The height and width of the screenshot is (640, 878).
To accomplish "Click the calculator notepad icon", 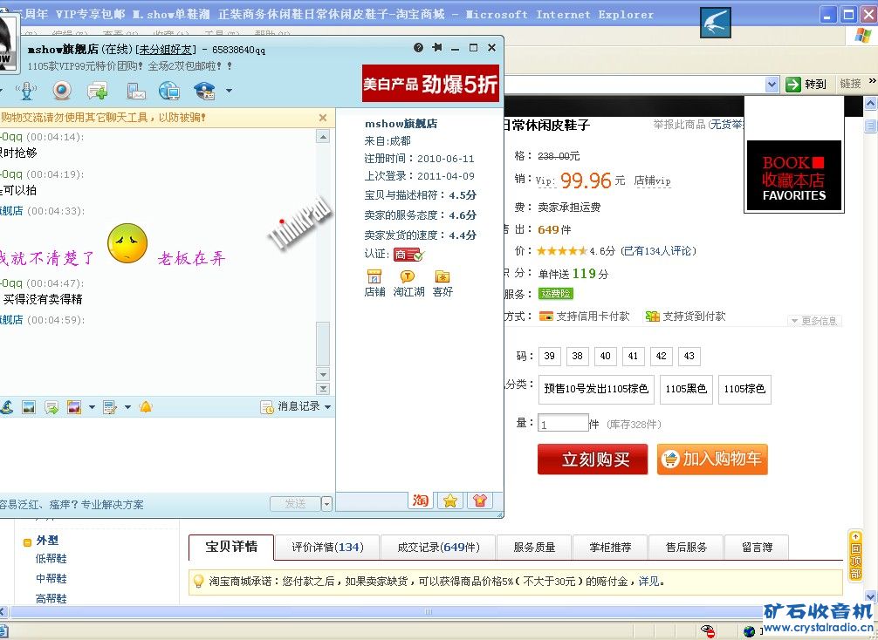I will [x=110, y=407].
